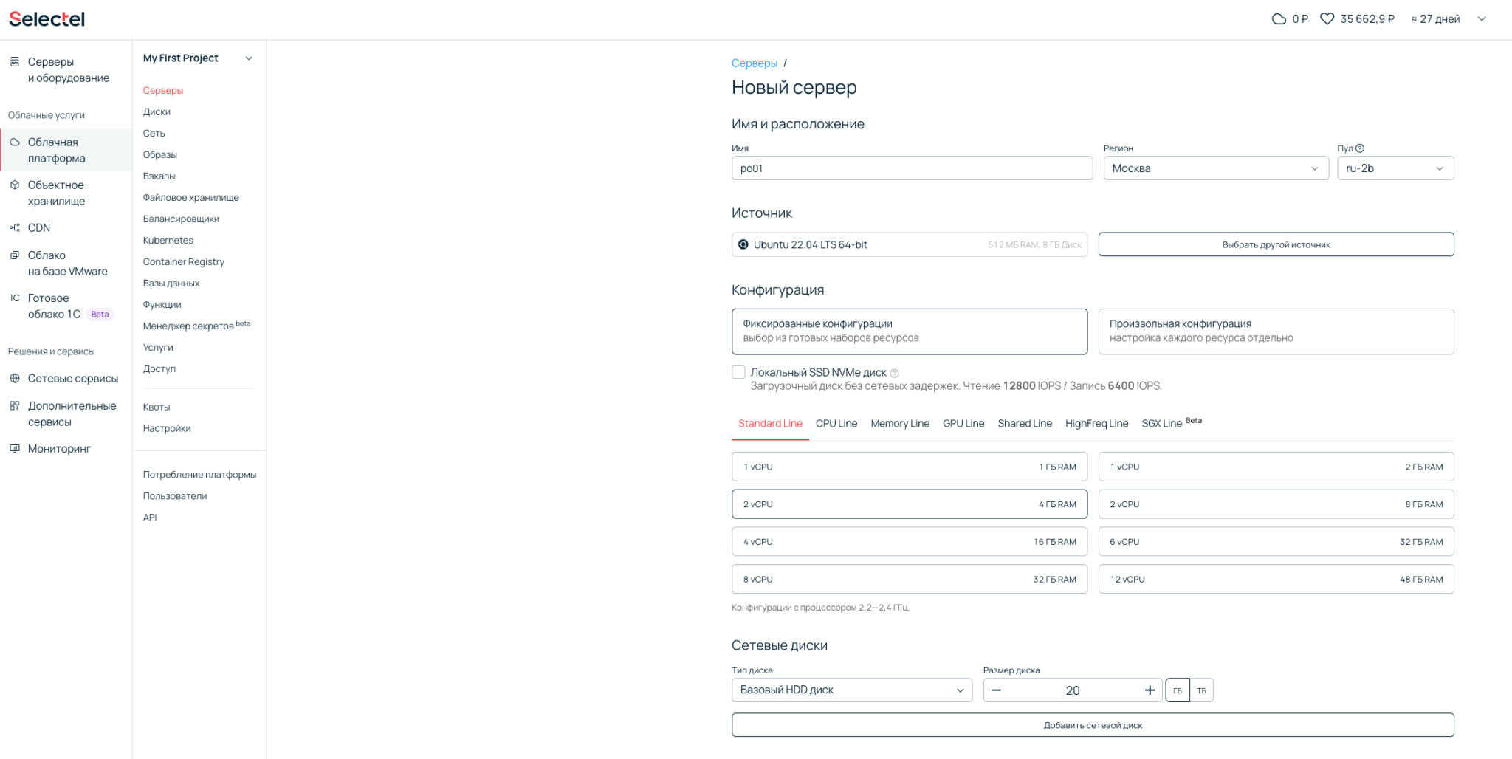Switch to the GPU Line tab

(x=963, y=423)
